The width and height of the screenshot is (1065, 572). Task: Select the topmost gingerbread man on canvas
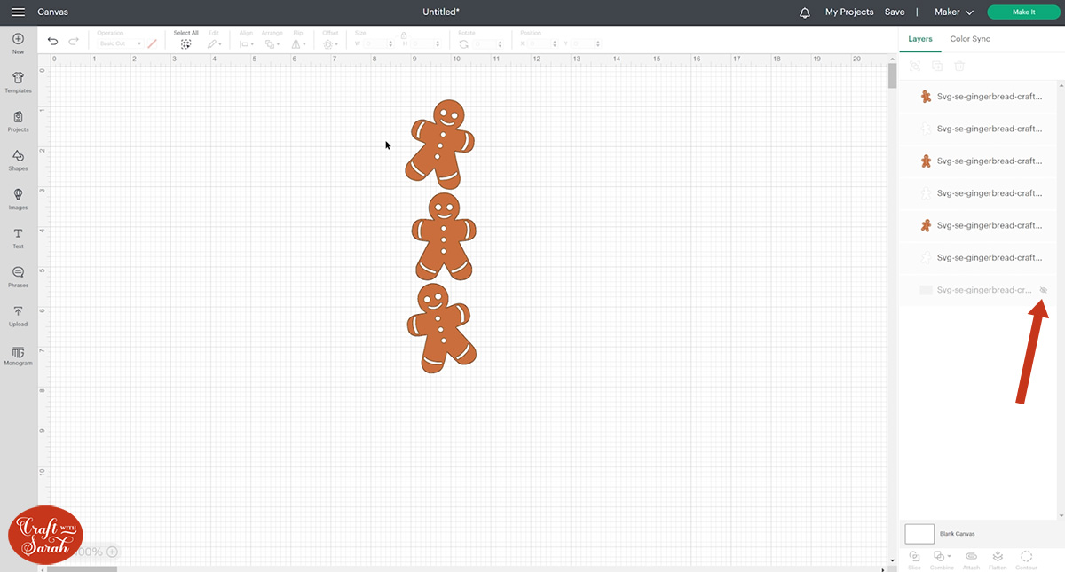coord(442,144)
